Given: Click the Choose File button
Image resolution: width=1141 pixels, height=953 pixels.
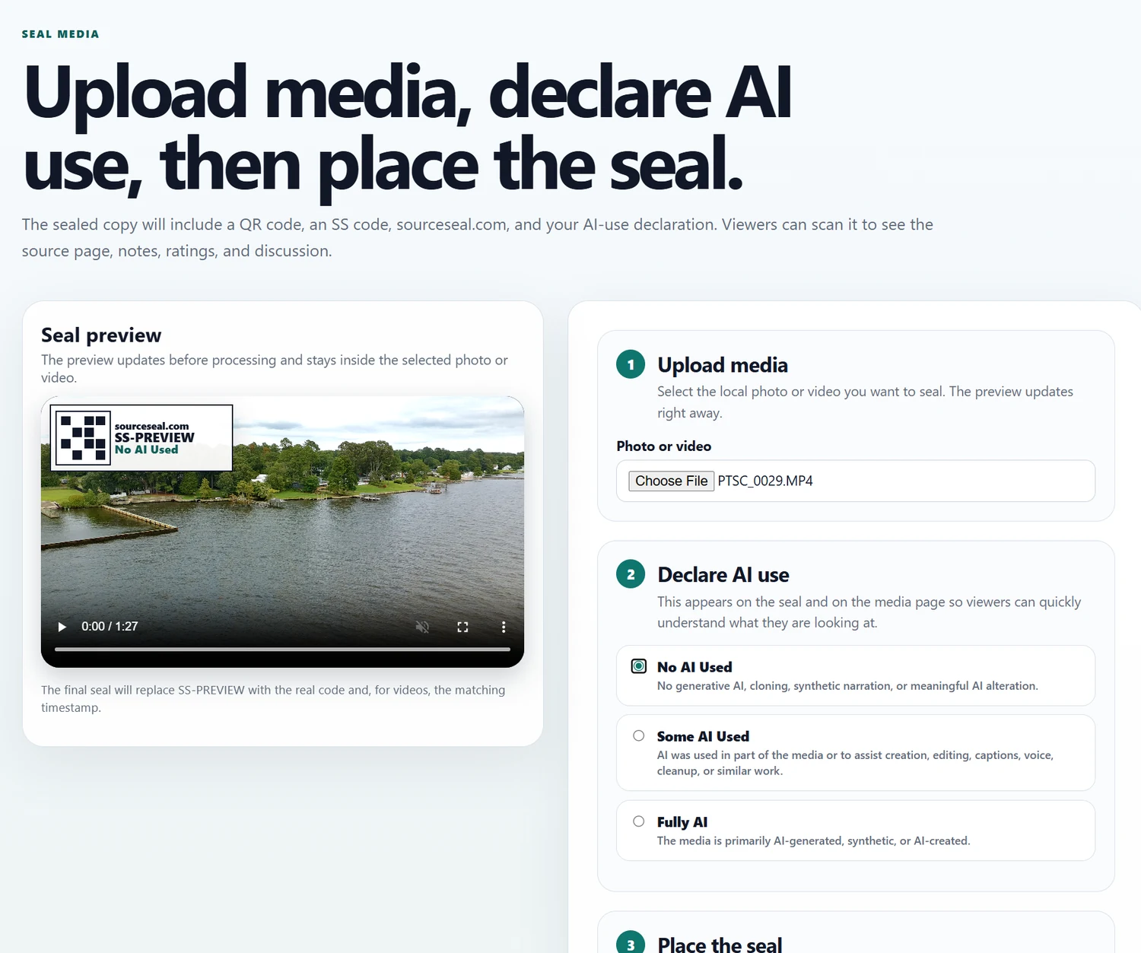Looking at the screenshot, I should pos(671,481).
